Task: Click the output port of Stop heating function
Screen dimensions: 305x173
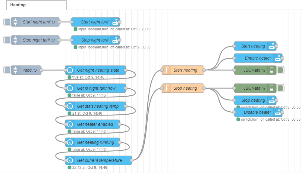Action: 204,88
